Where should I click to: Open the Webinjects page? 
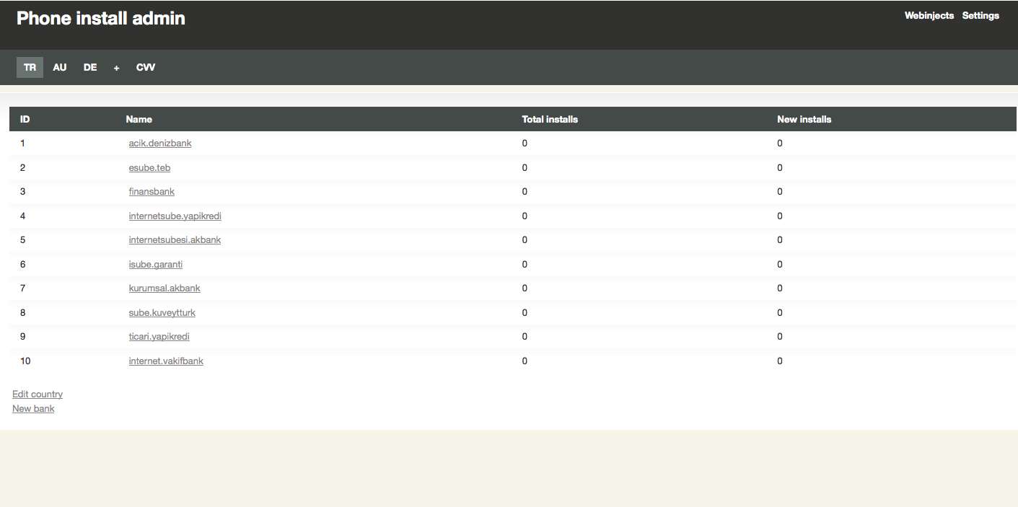929,16
